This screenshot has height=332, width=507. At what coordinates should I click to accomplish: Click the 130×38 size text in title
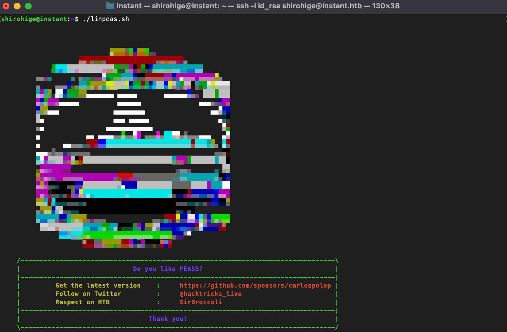386,6
